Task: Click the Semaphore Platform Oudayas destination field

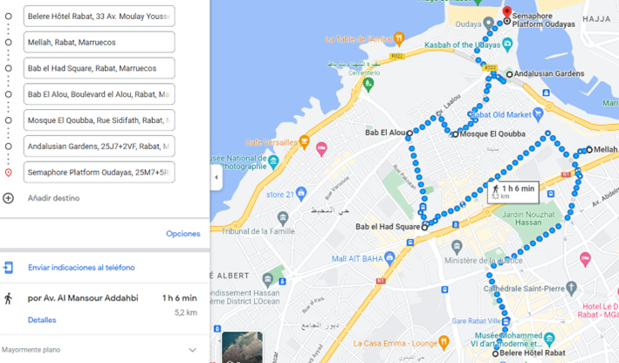Action: pyautogui.click(x=99, y=173)
